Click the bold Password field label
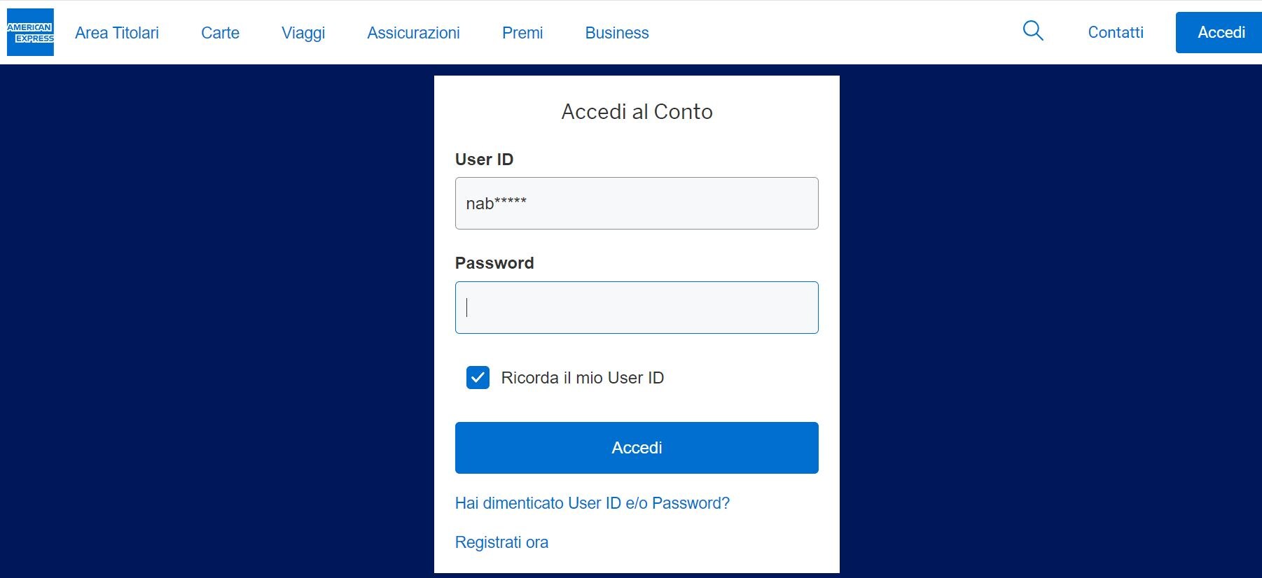Screen dimensions: 1262x578 tap(494, 263)
